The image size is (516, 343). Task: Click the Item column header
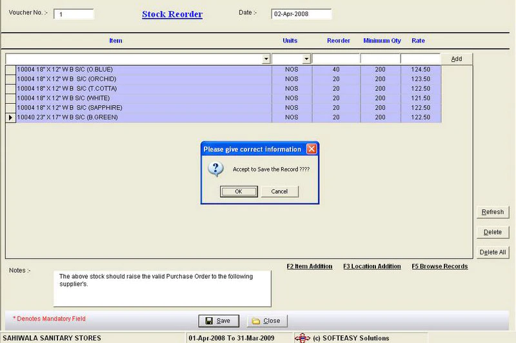(x=116, y=41)
